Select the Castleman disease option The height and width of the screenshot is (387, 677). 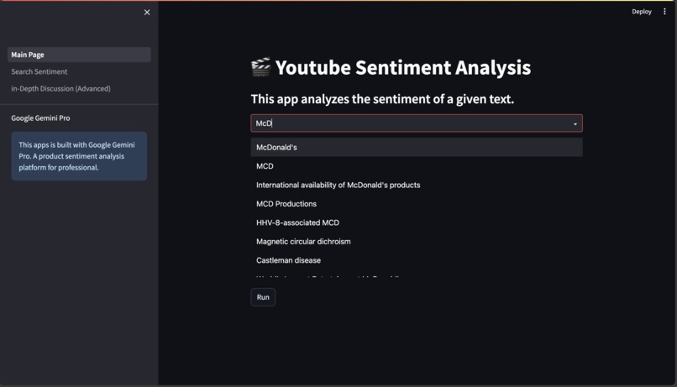[x=417, y=260]
